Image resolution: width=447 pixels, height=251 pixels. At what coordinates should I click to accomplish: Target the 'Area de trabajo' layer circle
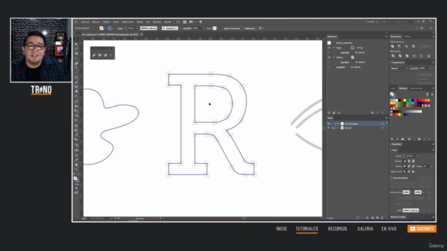pyautogui.click(x=383, y=124)
